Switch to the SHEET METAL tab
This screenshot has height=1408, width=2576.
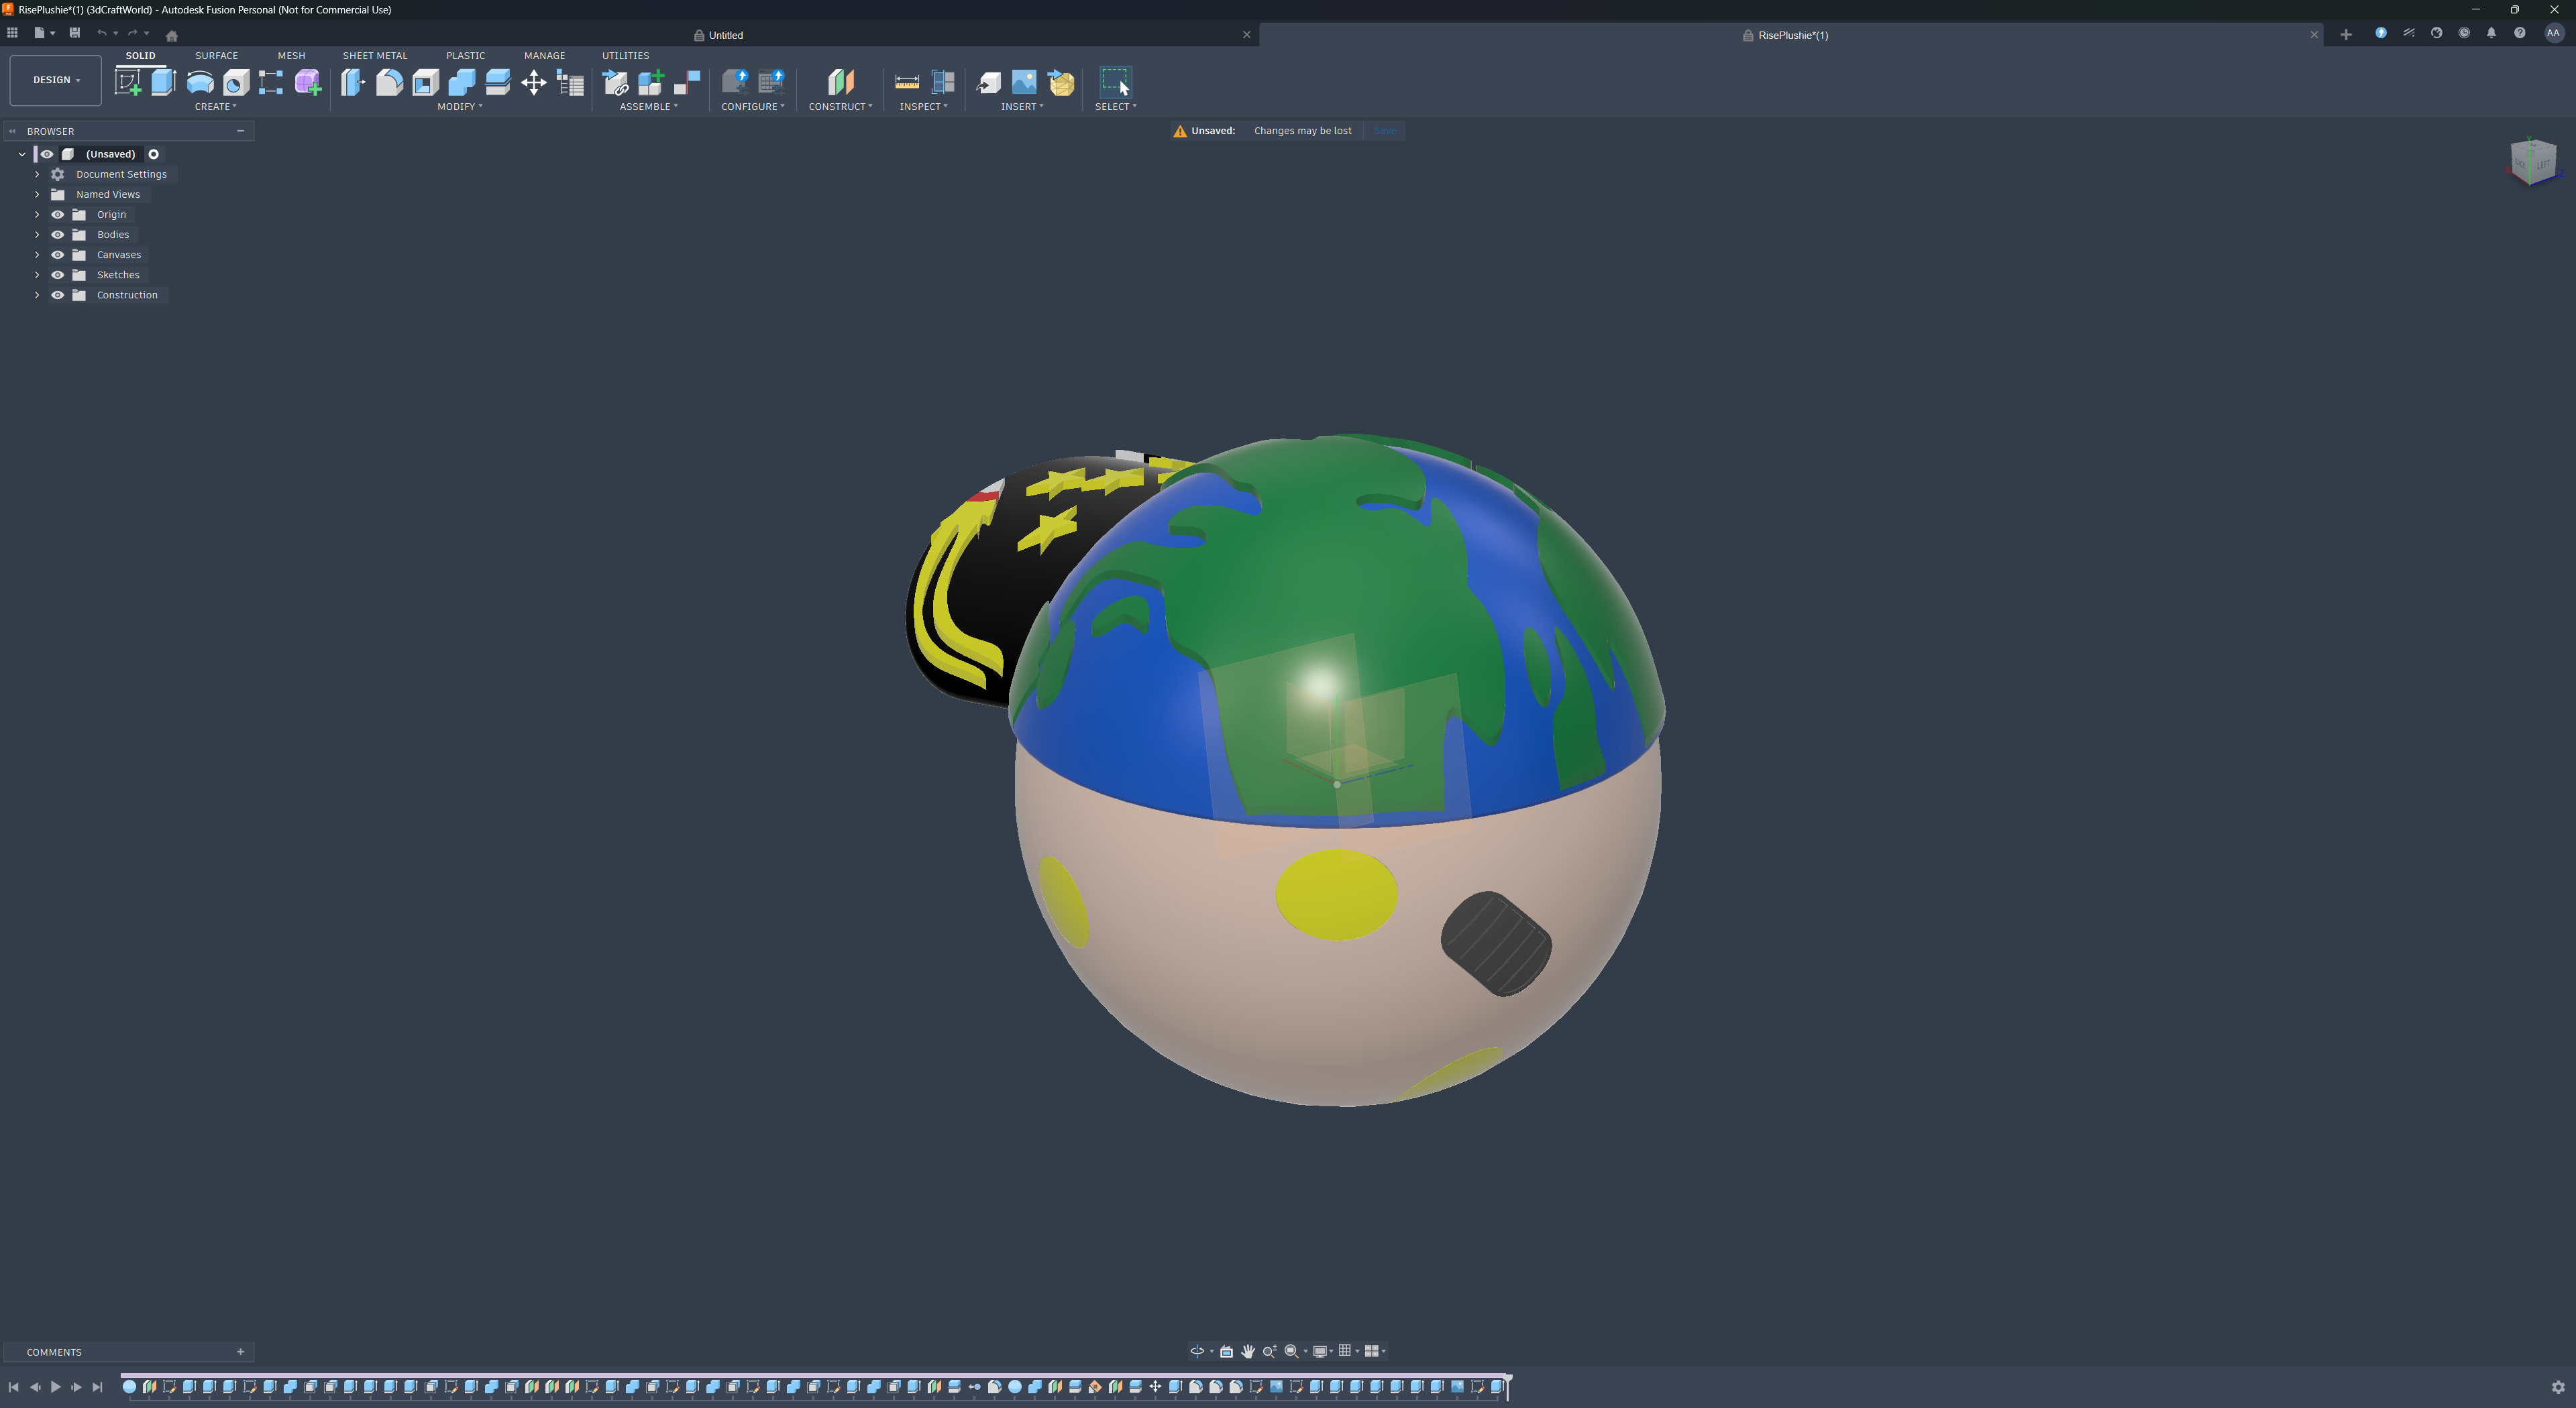coord(375,56)
